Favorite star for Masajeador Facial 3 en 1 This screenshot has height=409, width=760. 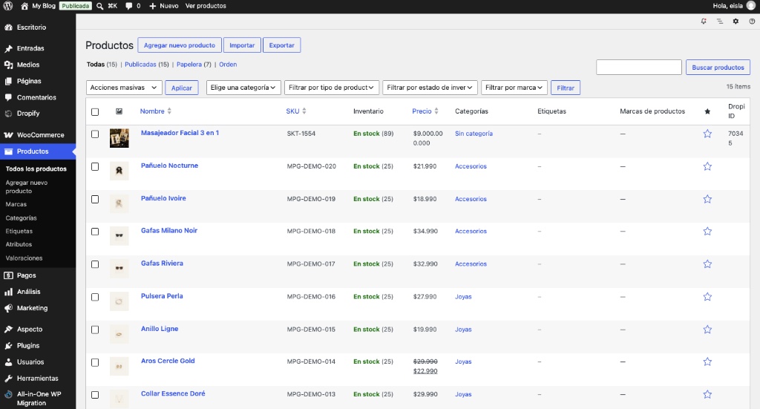click(707, 134)
